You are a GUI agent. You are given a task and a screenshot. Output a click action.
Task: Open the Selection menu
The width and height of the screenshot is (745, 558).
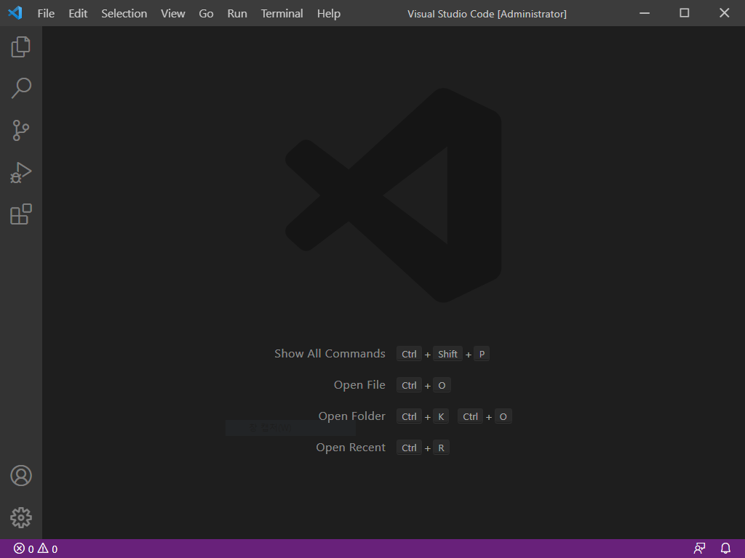(x=124, y=13)
